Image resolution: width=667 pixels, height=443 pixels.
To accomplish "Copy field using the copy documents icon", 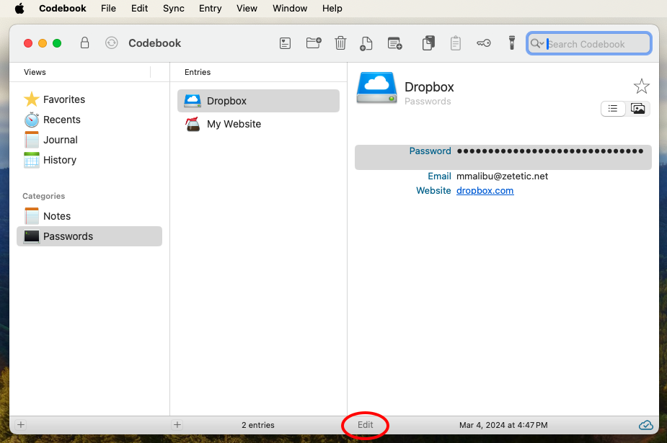I will (428, 43).
